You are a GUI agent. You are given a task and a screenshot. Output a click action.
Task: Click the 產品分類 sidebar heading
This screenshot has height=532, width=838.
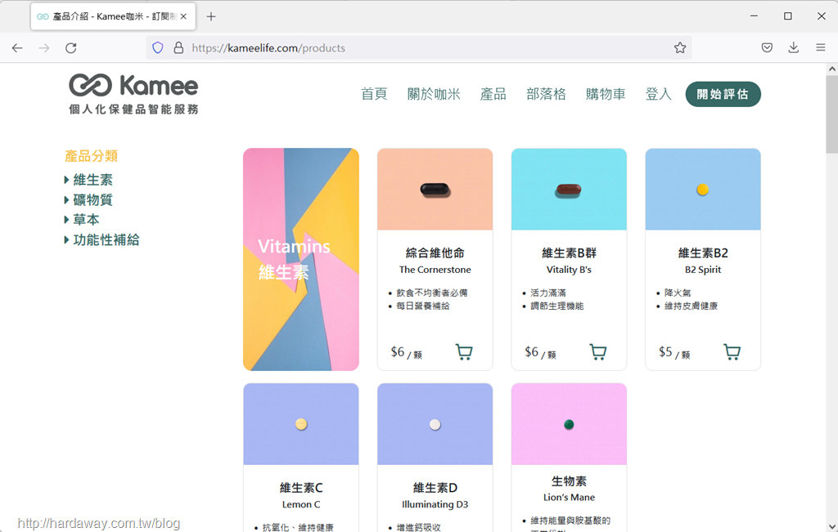[91, 156]
